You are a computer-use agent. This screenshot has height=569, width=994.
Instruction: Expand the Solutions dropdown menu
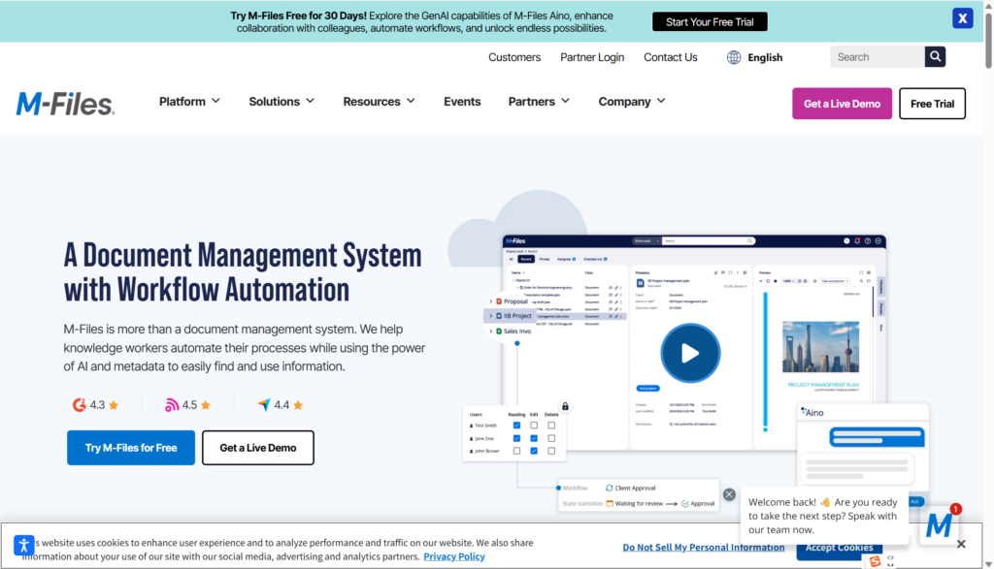click(282, 102)
